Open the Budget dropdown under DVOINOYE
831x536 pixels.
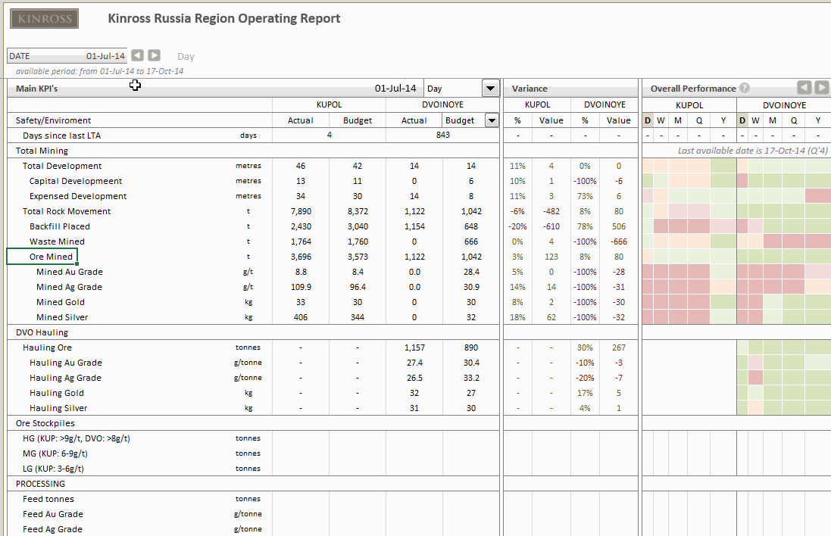coord(492,120)
